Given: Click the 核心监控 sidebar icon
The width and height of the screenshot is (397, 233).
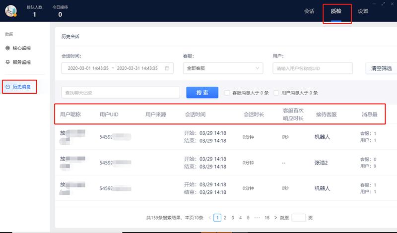Looking at the screenshot, I should click(x=7, y=48).
